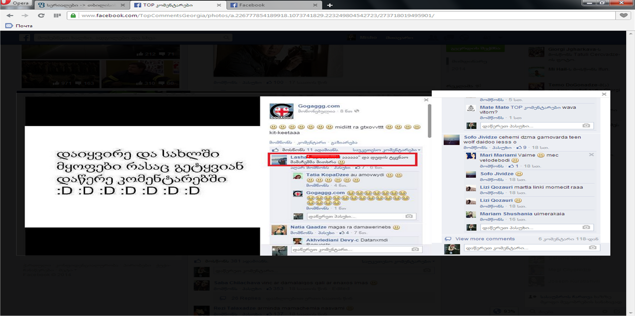Click the thumbs-up icon beside 11 likes
This screenshot has width=635, height=316.
276,150
